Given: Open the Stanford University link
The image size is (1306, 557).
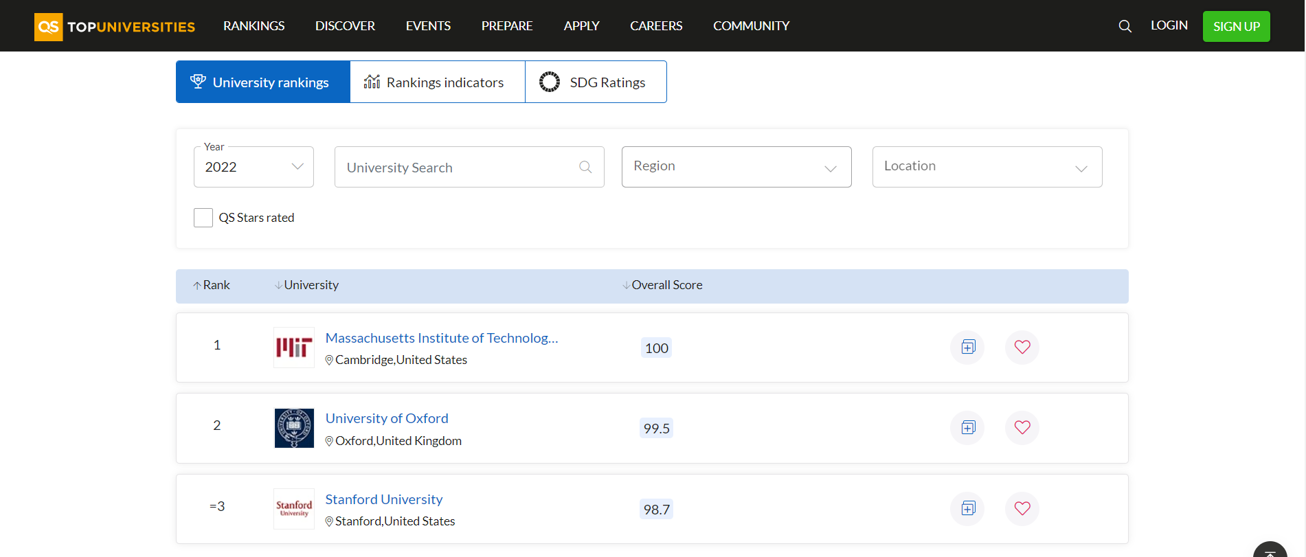Looking at the screenshot, I should coord(384,499).
